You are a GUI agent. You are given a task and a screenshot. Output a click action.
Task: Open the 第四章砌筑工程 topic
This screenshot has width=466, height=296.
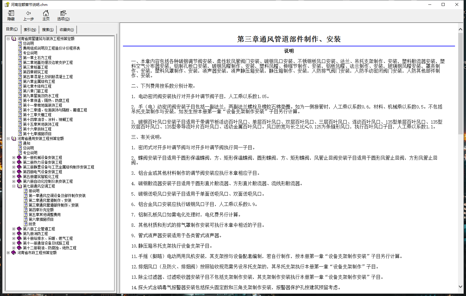35,72
